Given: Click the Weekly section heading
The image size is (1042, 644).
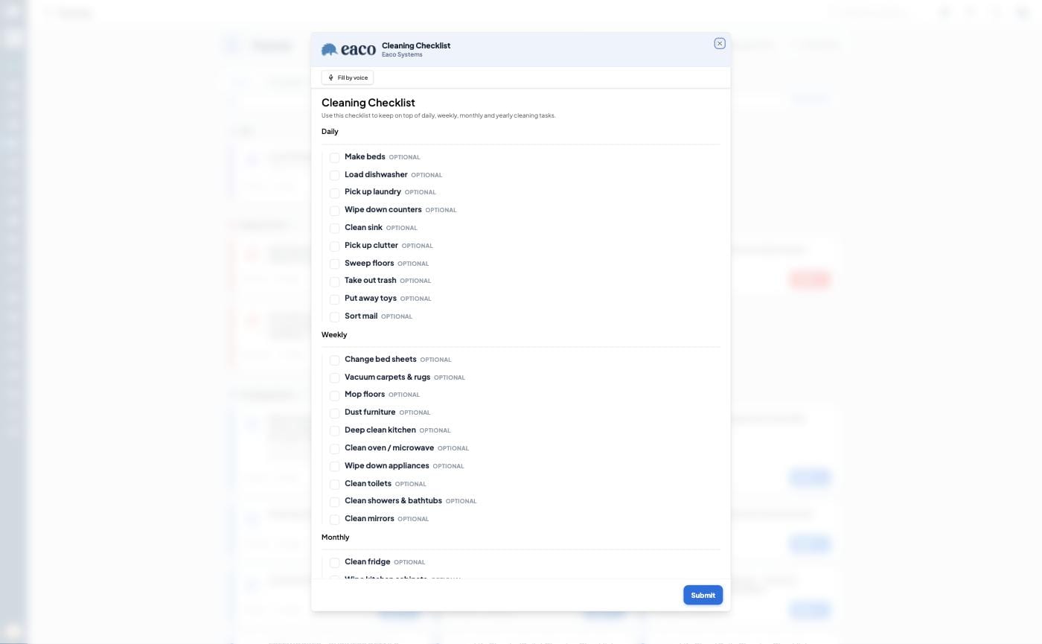Looking at the screenshot, I should click(x=334, y=335).
